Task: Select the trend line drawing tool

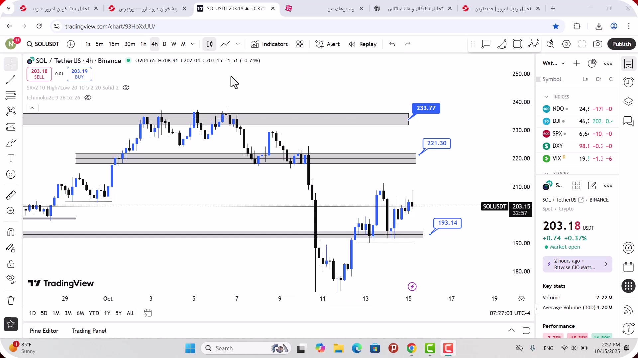Action: click(x=11, y=80)
